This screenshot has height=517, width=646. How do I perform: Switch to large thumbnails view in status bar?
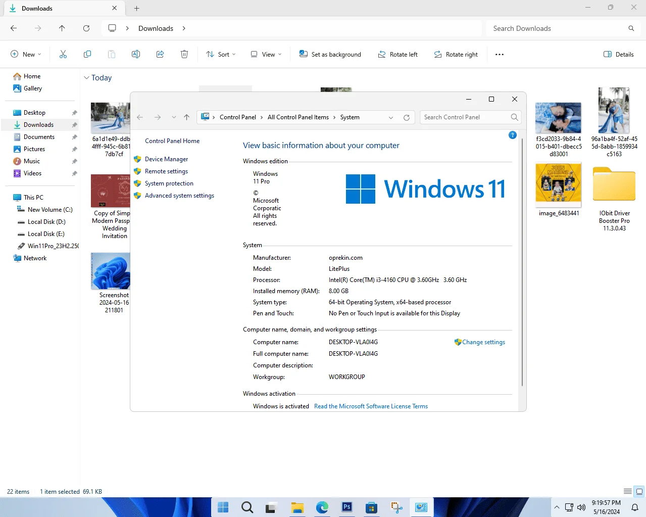click(x=639, y=491)
